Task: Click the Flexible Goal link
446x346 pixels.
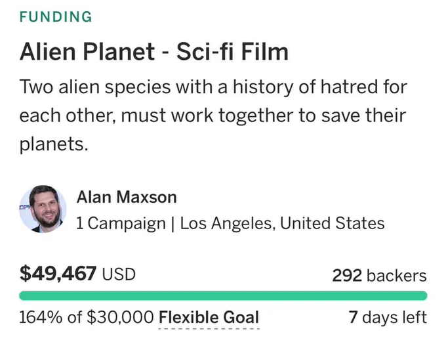Action: pos(209,317)
